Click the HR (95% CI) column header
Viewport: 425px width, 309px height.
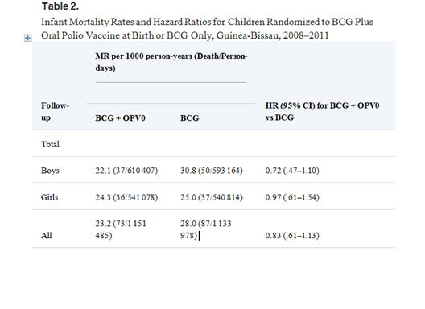coord(322,111)
